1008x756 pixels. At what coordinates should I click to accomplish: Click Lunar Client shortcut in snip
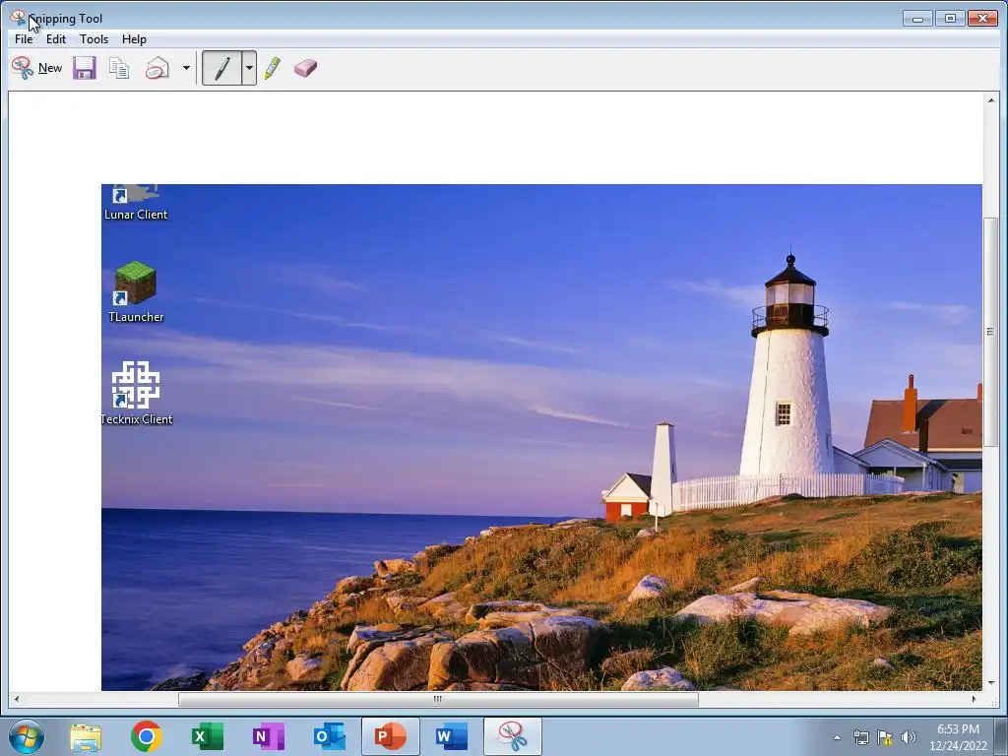136,203
